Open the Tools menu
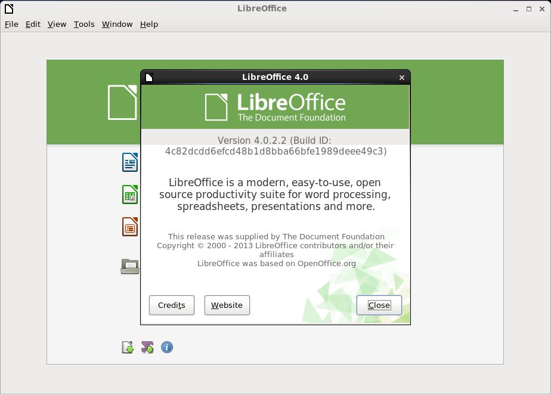 tap(84, 24)
